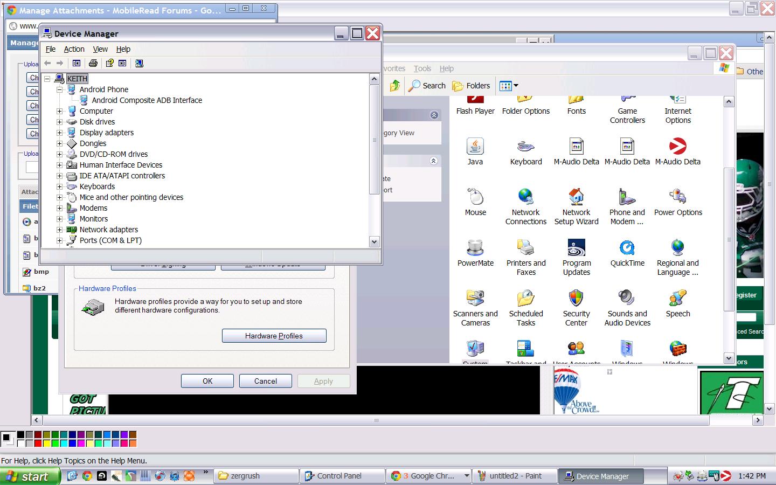776x485 pixels.
Task: Open the QuickTime control panel icon
Action: coord(627,253)
